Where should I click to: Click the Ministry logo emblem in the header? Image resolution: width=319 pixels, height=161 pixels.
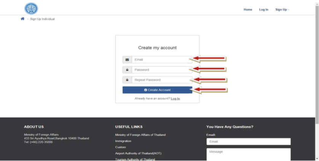pyautogui.click(x=31, y=8)
